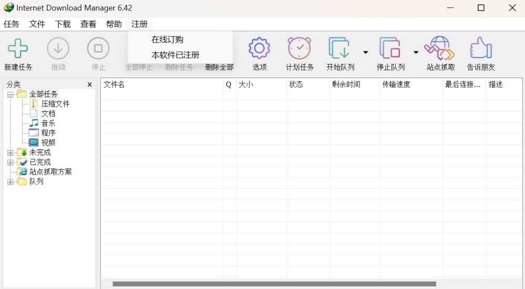Click the 视频 film icon
This screenshot has height=289, width=525.
click(x=34, y=143)
